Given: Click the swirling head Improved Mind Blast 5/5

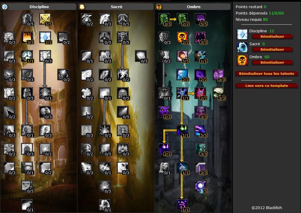Looking at the screenshot, I should coord(182,56).
